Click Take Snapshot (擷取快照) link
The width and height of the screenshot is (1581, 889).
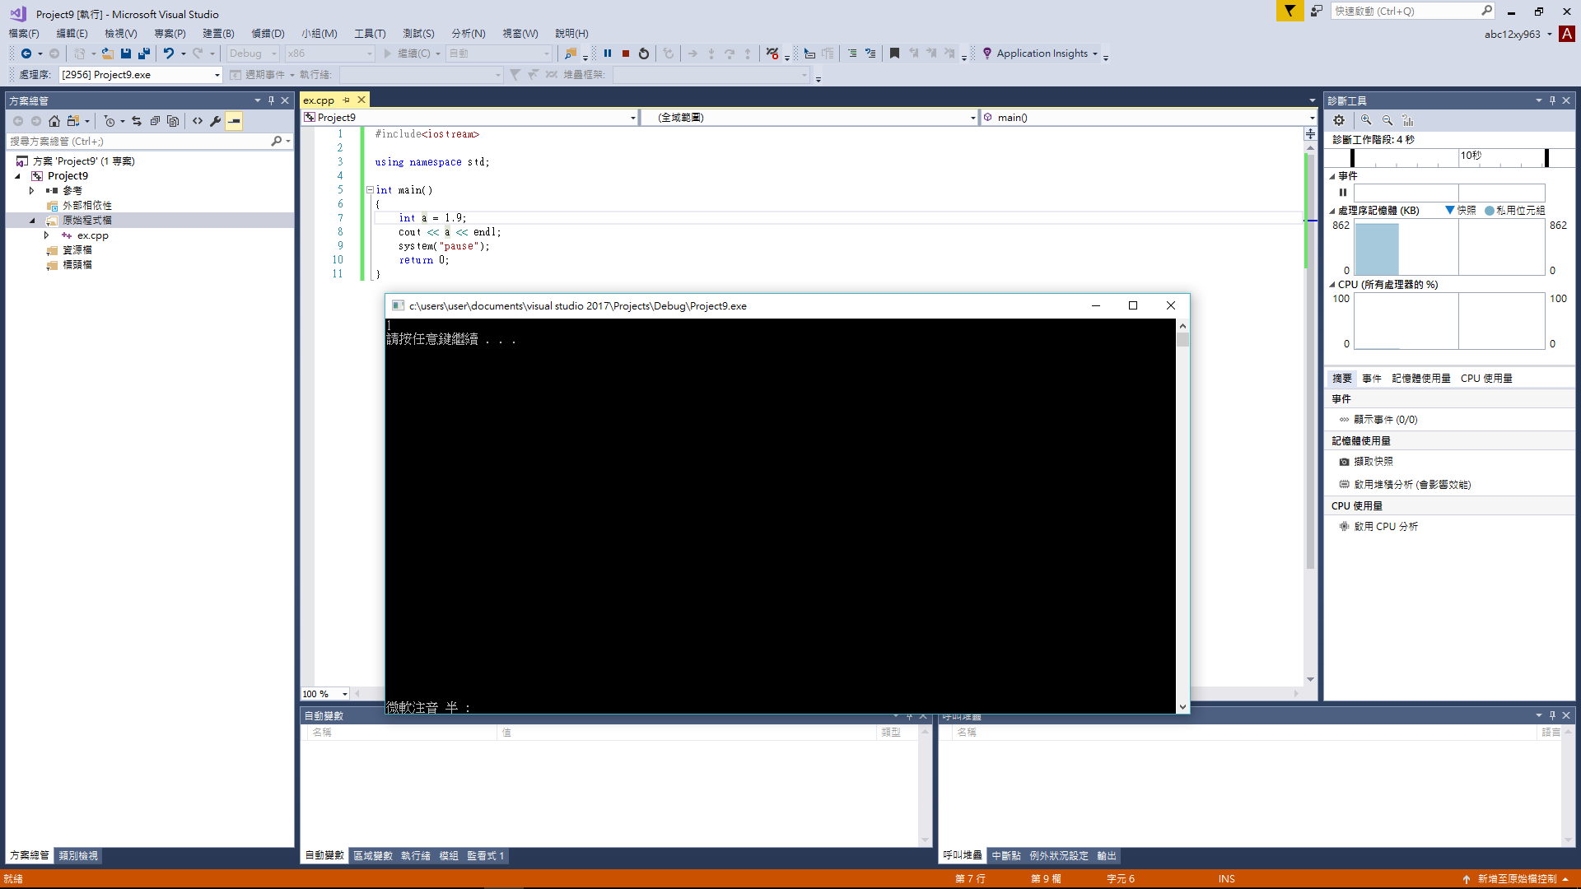point(1373,462)
